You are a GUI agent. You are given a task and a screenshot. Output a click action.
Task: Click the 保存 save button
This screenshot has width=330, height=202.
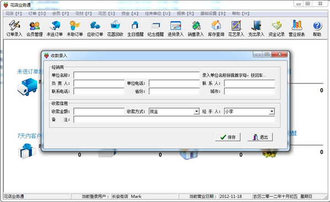pos(228,137)
